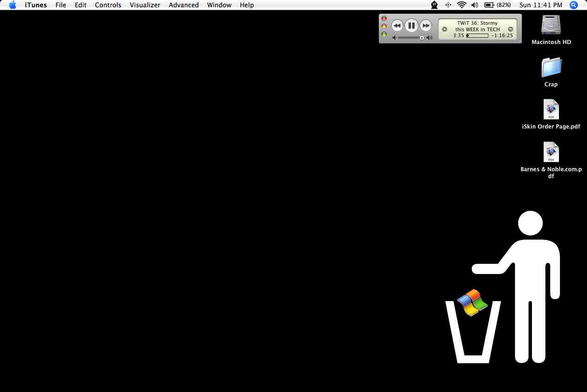Open the Edit menu

click(x=81, y=5)
